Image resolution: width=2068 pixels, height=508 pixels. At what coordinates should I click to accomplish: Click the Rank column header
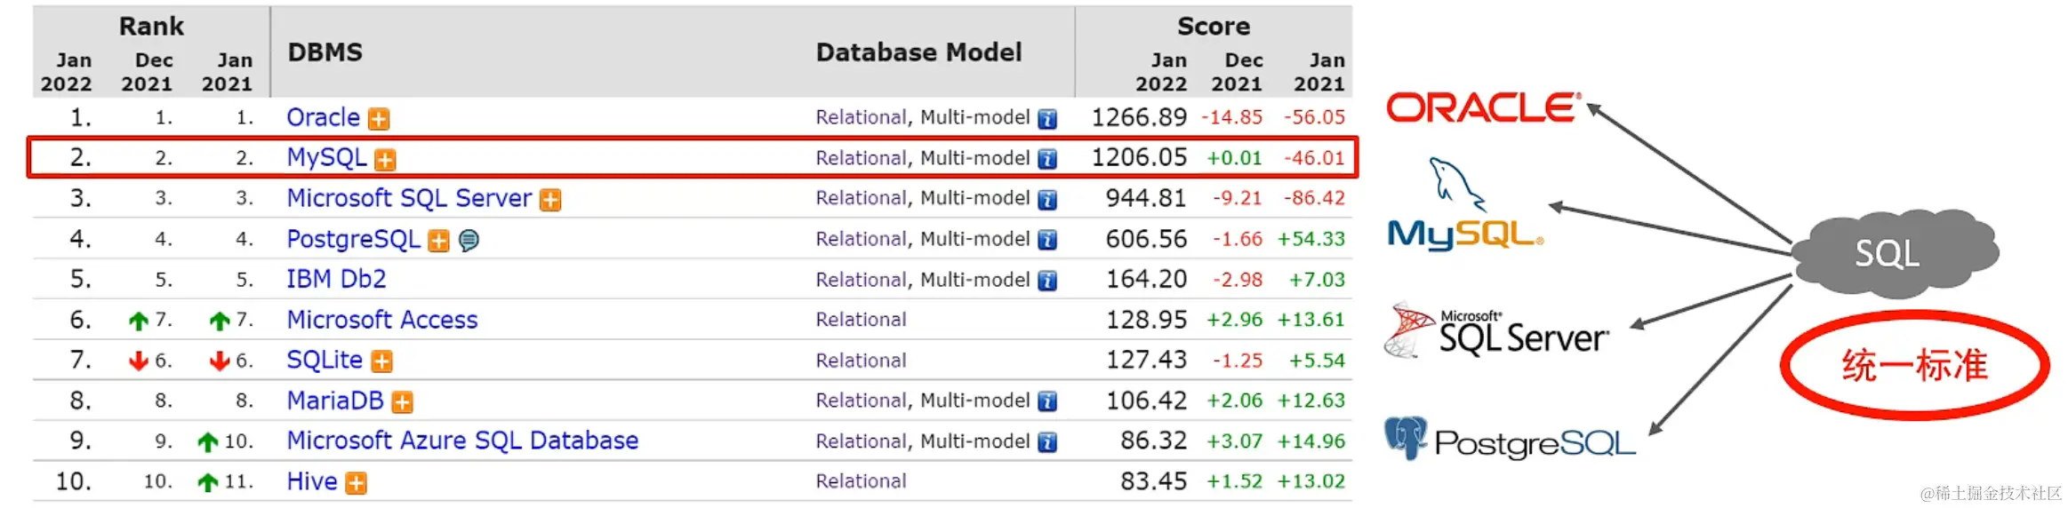[x=152, y=27]
